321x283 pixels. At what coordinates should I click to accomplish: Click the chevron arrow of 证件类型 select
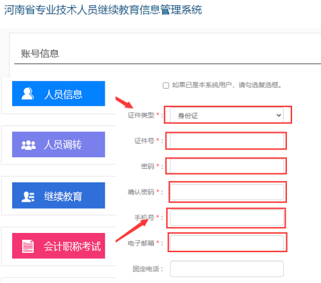(279, 116)
